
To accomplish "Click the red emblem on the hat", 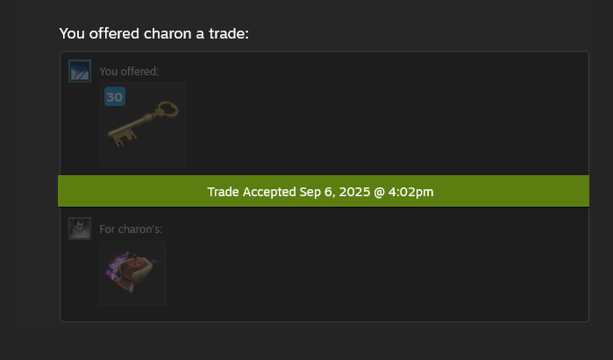I will tap(139, 265).
